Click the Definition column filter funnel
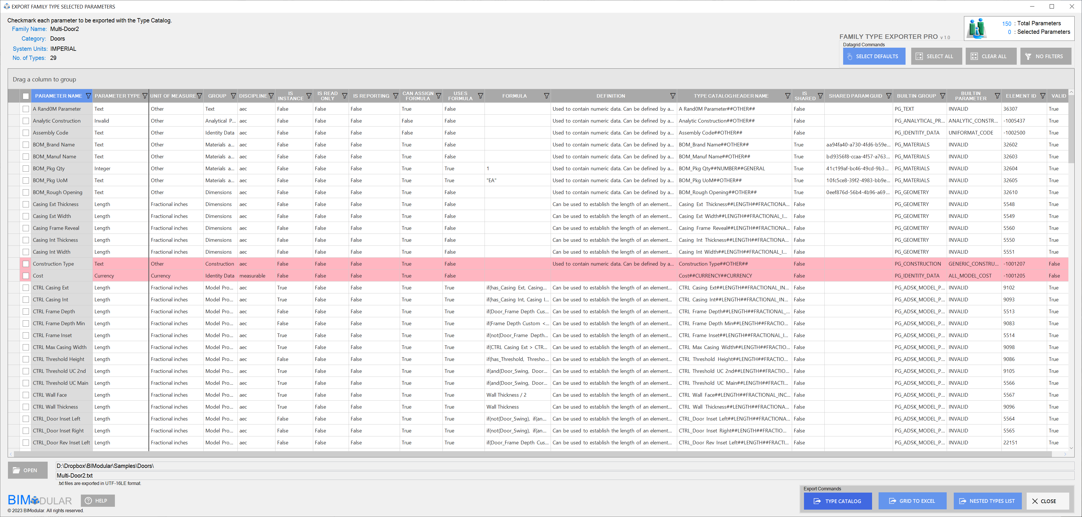Viewport: 1082px width, 517px height. [x=672, y=96]
